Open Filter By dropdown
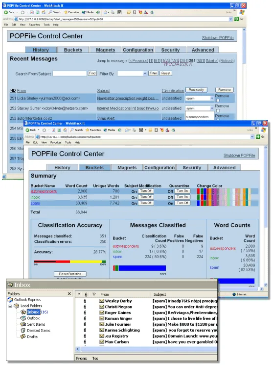This screenshot has width=273, height=365. 132,74
